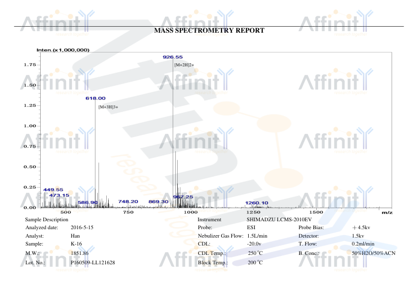Click the T. Flow: label
The image size is (418, 295).
coord(308,244)
